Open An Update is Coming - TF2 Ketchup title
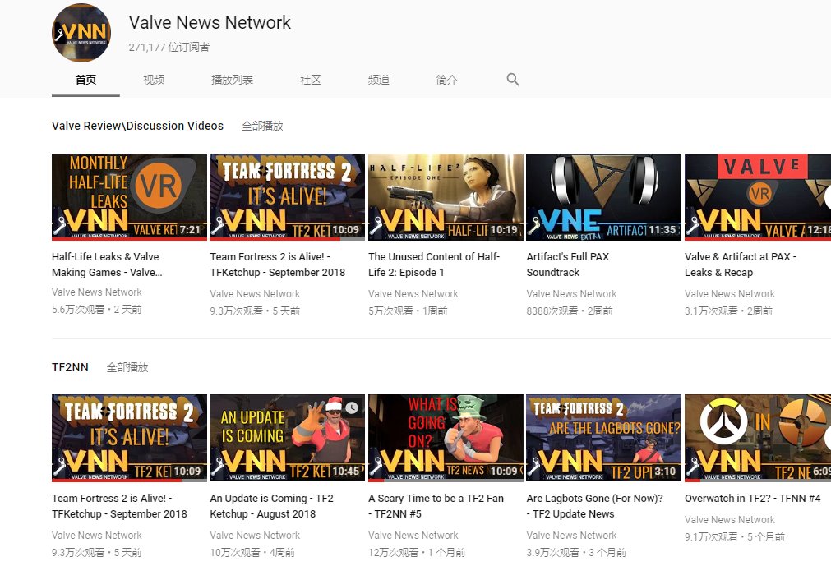 point(271,506)
